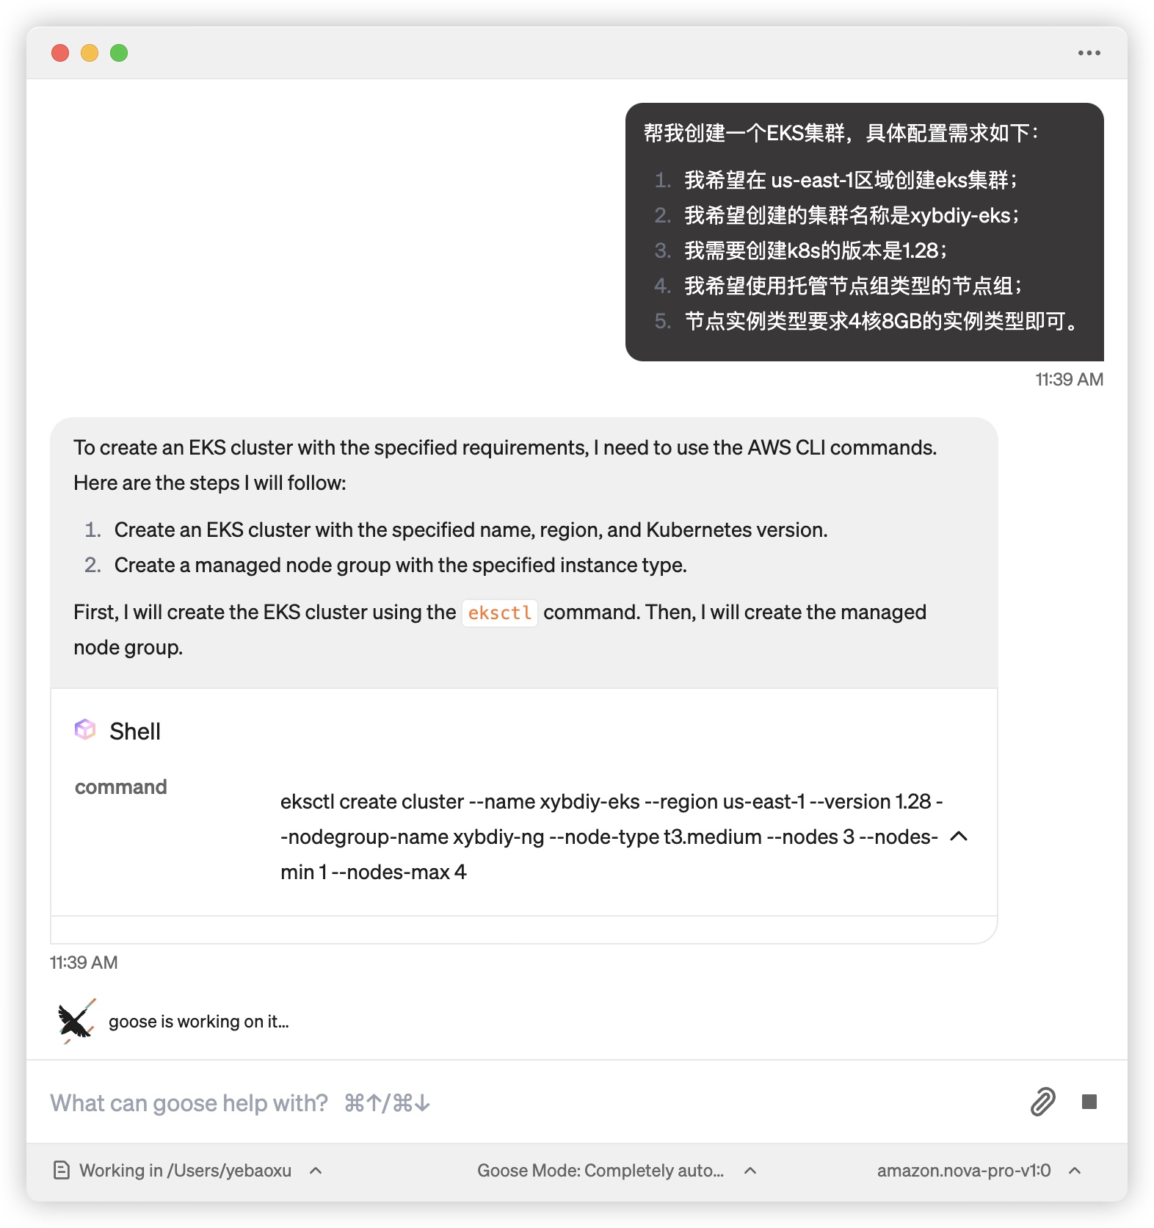
Task: Click the green fullscreen window button
Action: [119, 53]
